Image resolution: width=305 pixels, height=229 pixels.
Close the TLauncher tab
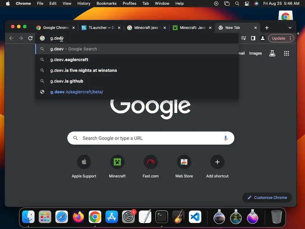click(x=119, y=28)
